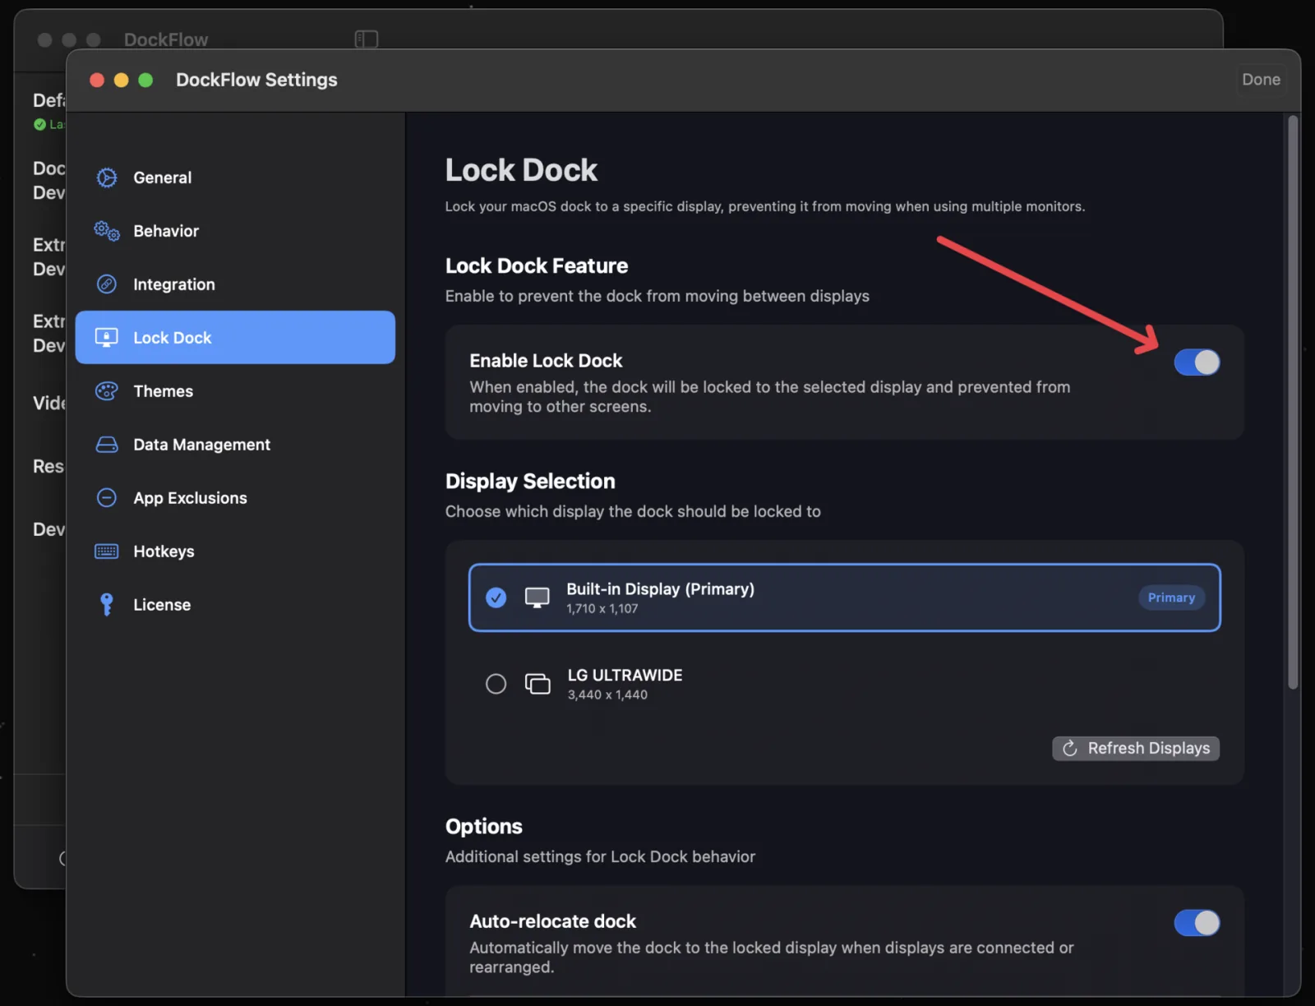Screen dimensions: 1315x1006
Task: Click the Integration link icon
Action: [107, 284]
